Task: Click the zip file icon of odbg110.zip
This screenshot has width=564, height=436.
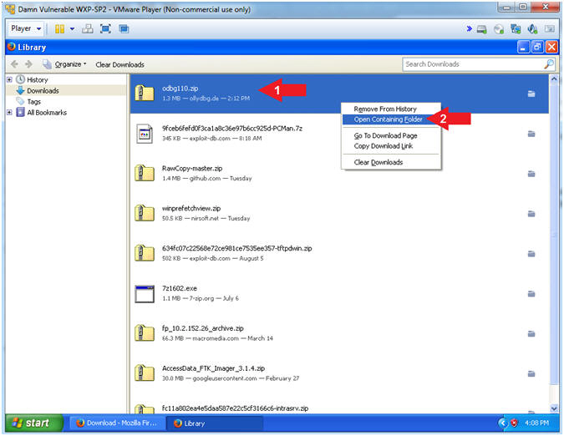Action: click(x=145, y=93)
